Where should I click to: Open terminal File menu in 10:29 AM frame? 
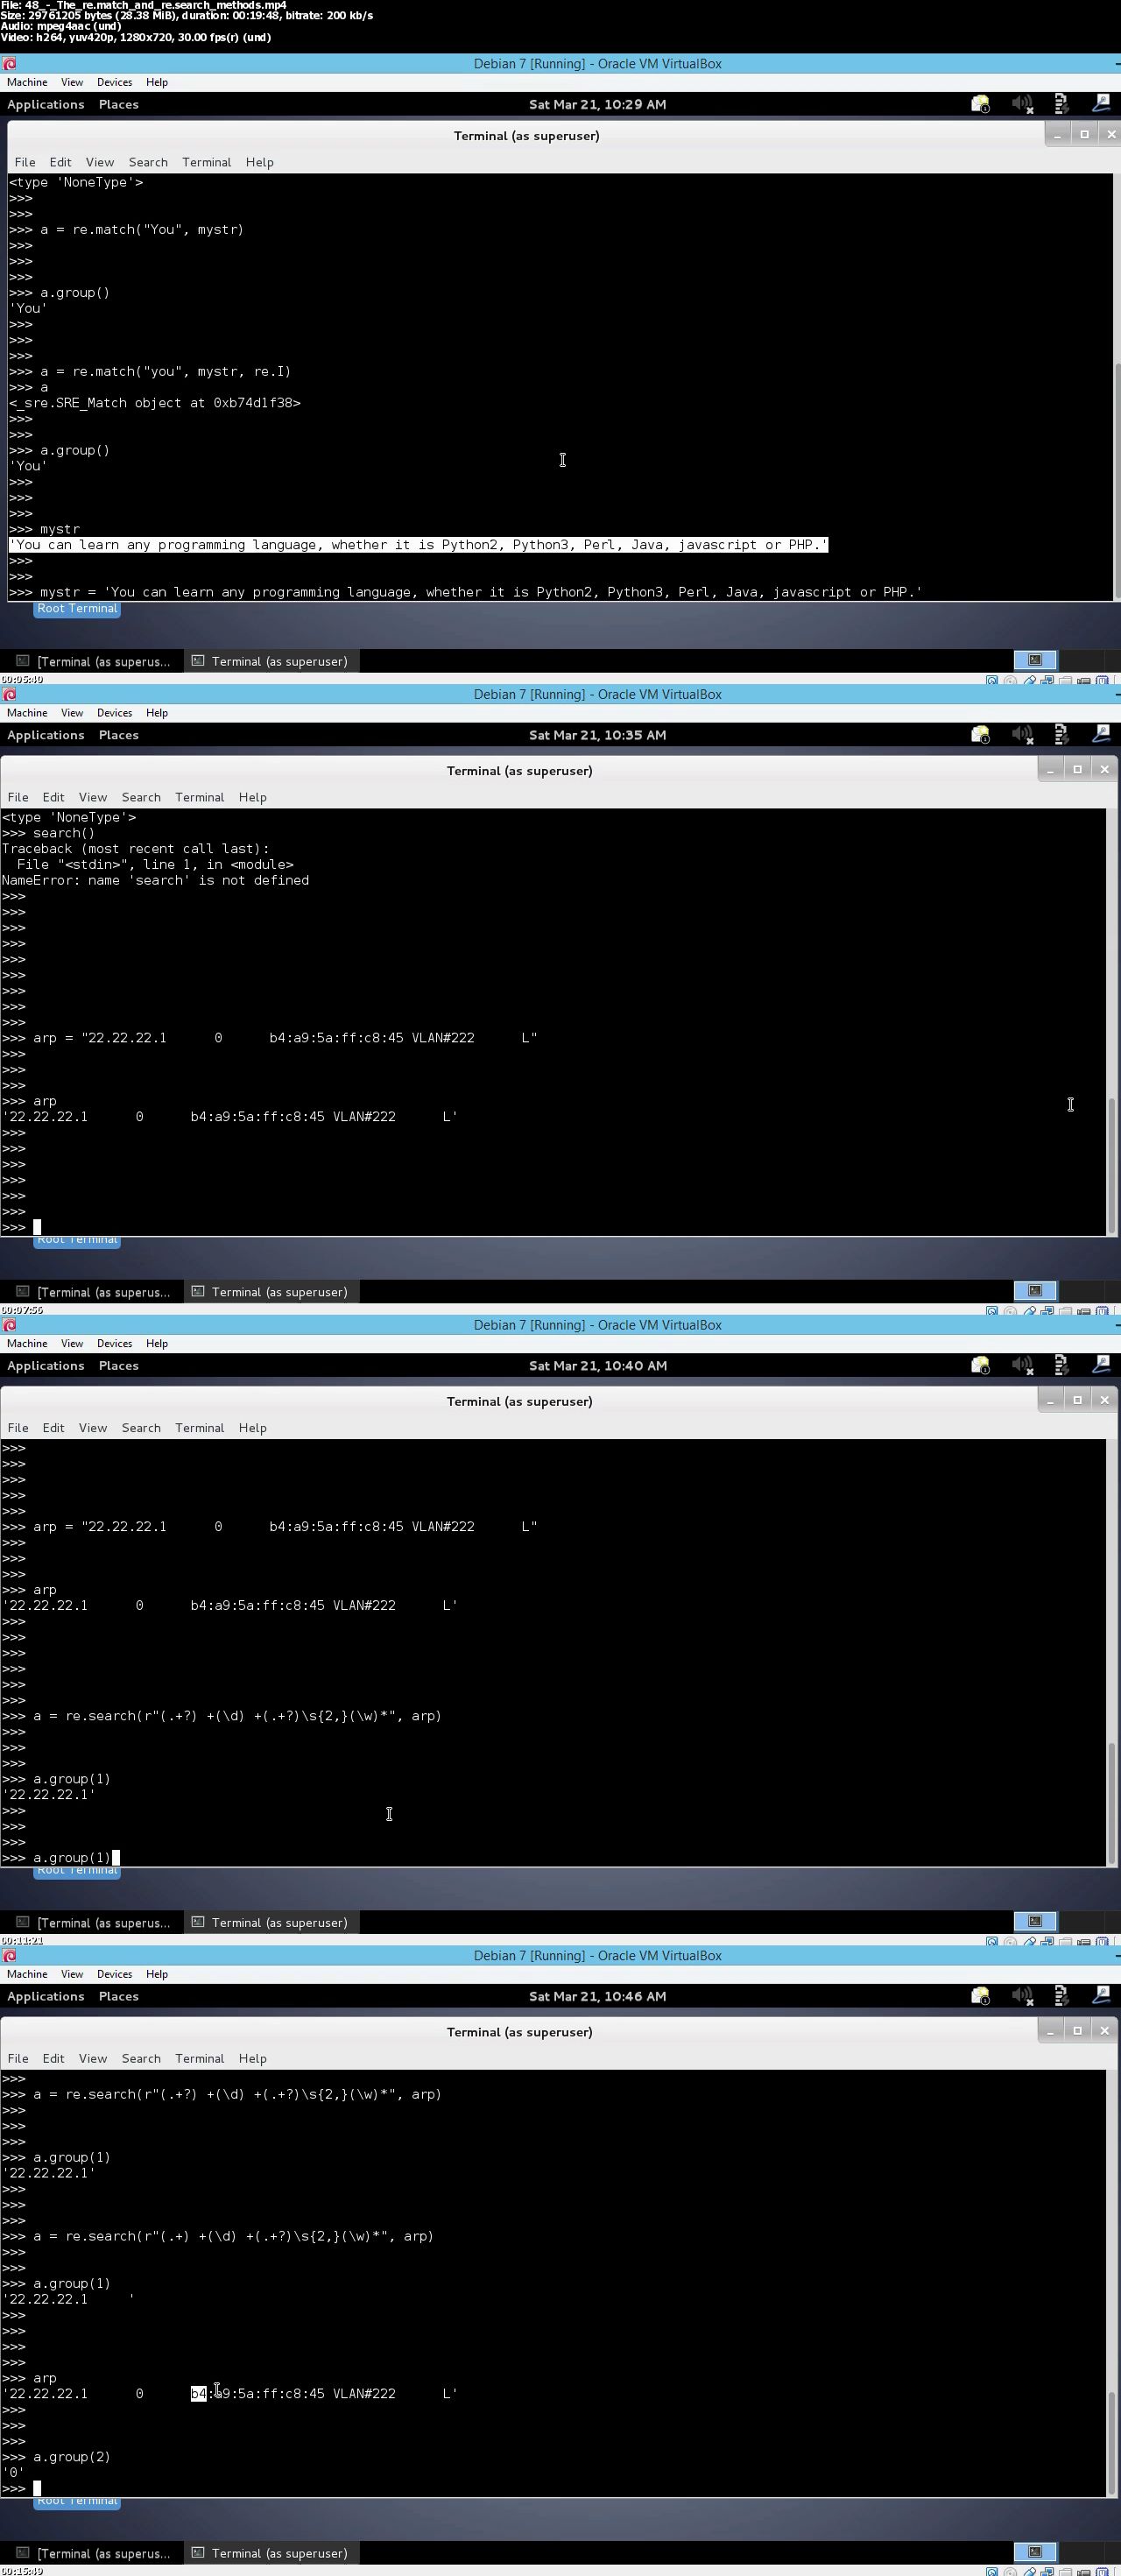[25, 162]
